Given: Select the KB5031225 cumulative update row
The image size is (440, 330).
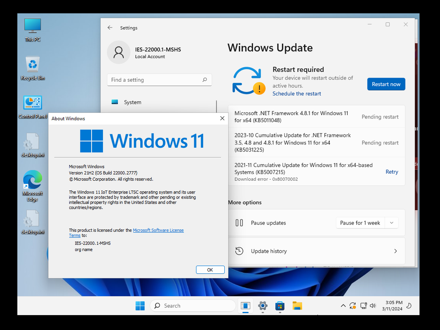Looking at the screenshot, I should pos(317,143).
